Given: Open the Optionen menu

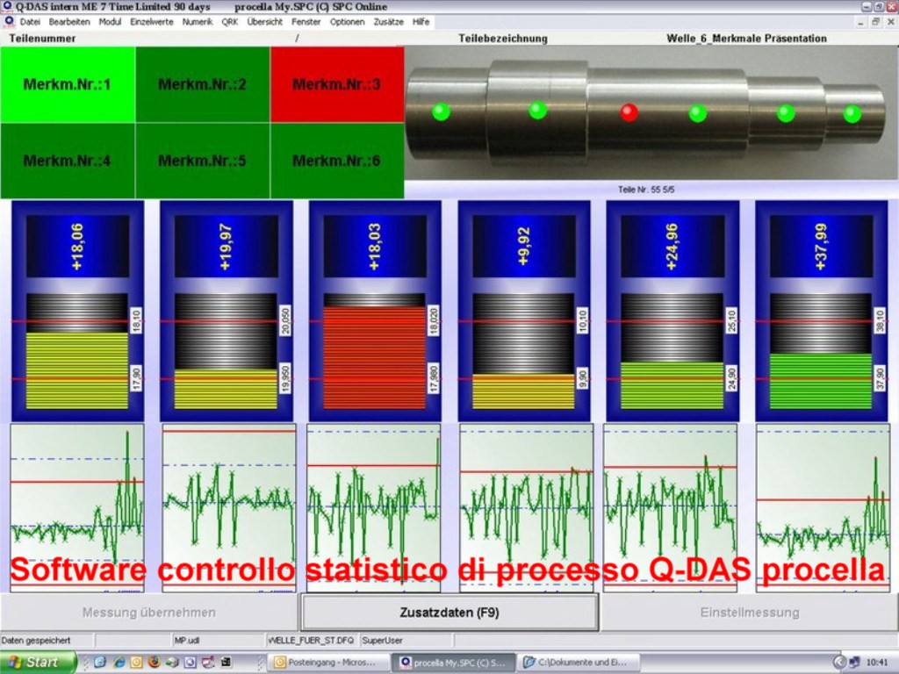Looking at the screenshot, I should click(347, 22).
